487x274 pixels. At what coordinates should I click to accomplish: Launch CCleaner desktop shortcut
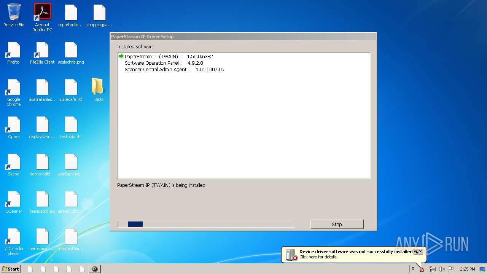point(14,202)
